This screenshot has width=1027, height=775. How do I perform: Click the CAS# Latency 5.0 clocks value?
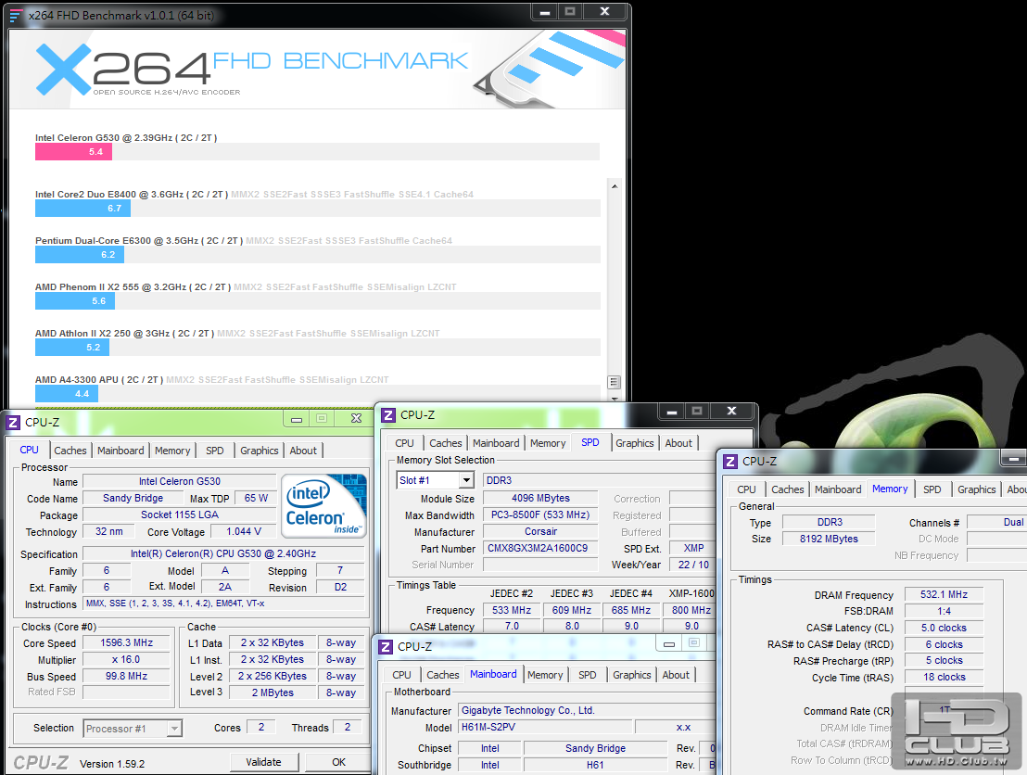(944, 628)
